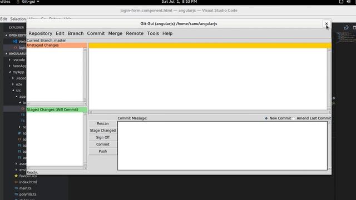Close the Git Gui window
The image size is (356, 200).
[x=327, y=23]
